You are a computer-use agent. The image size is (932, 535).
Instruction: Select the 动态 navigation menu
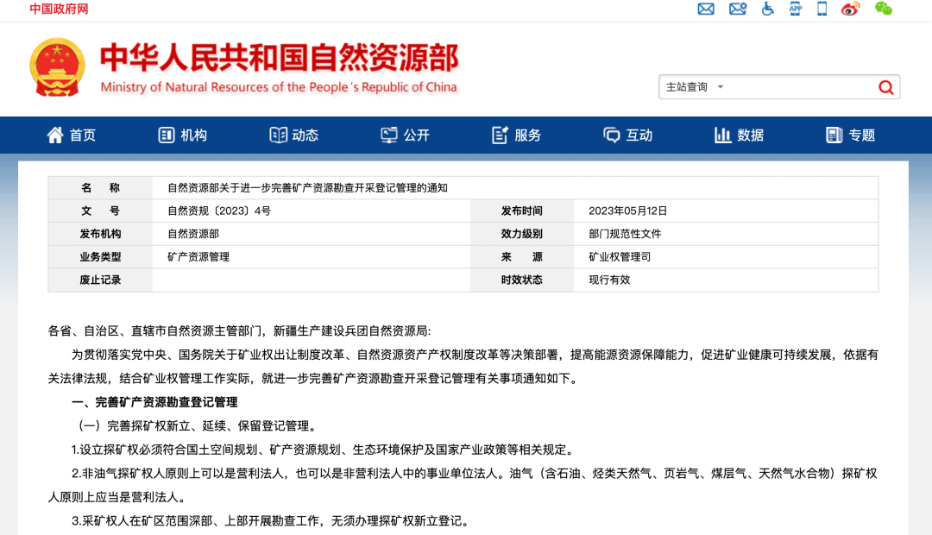coord(294,135)
